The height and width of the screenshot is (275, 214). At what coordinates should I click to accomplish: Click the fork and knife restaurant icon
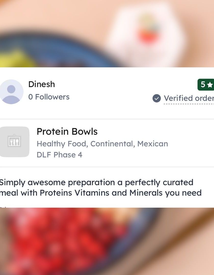tap(14, 142)
